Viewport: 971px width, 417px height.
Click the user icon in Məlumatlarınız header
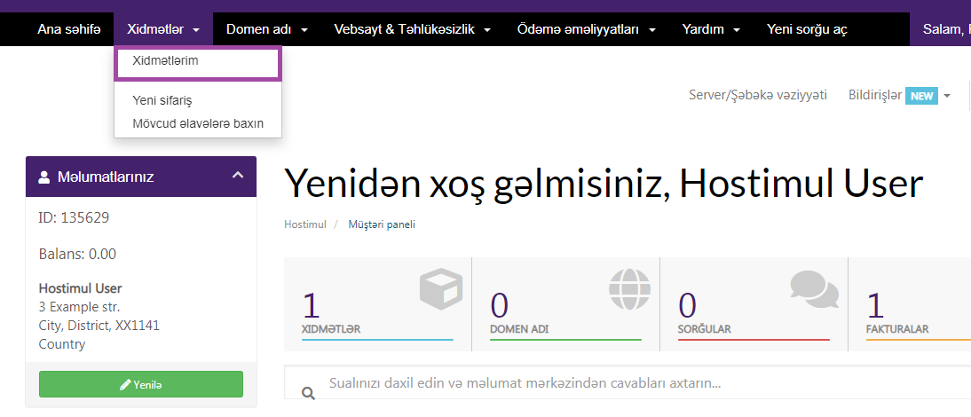coord(44,177)
